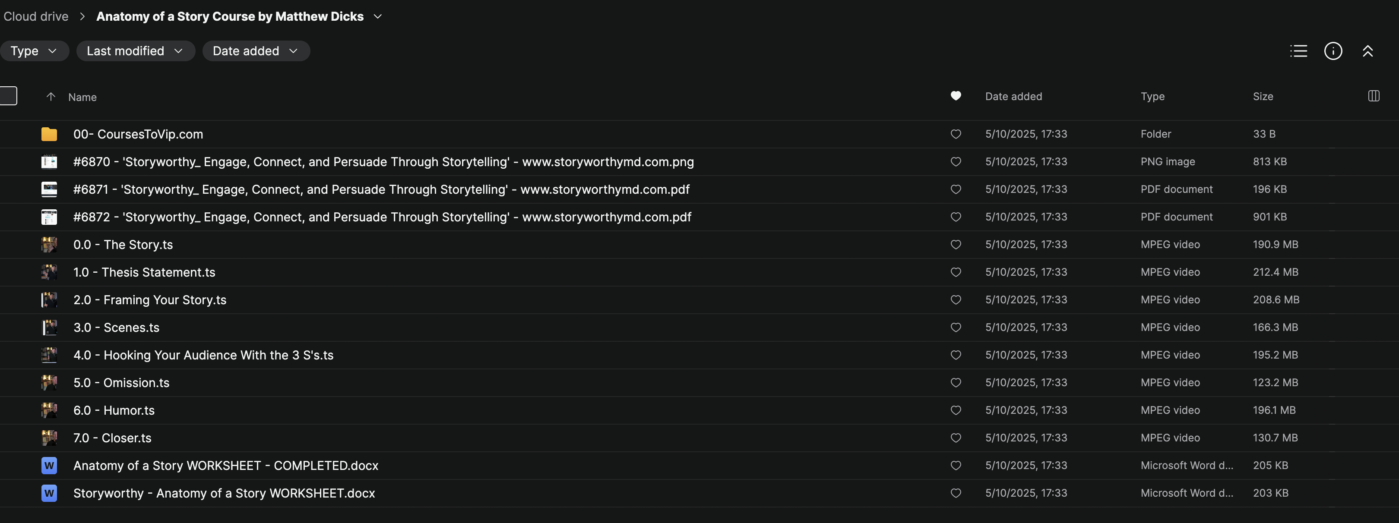Sort by favourites heart header icon

[x=956, y=96]
